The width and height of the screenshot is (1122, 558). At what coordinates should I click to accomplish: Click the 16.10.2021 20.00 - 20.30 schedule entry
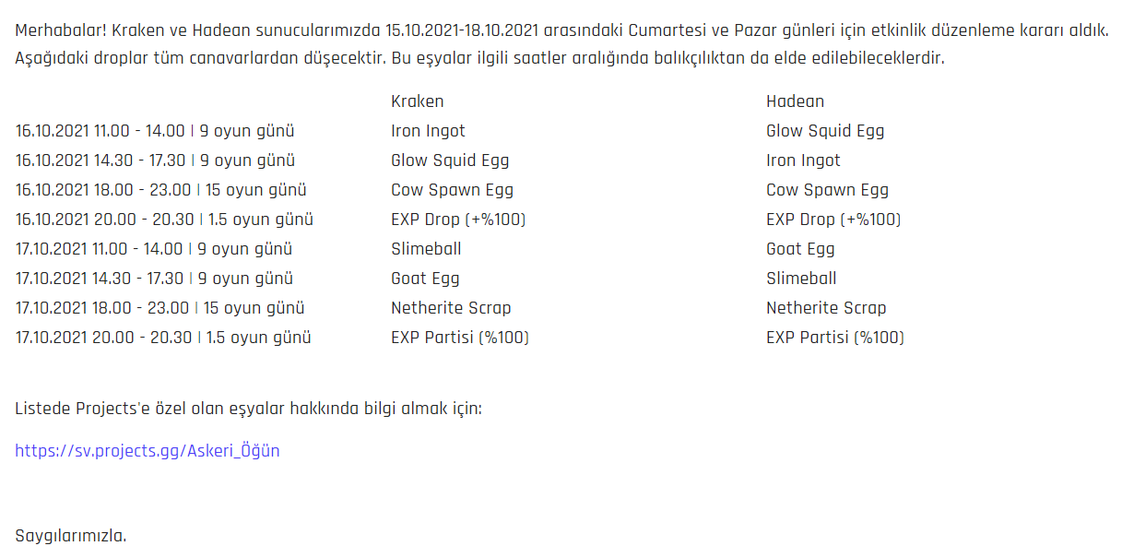[164, 220]
